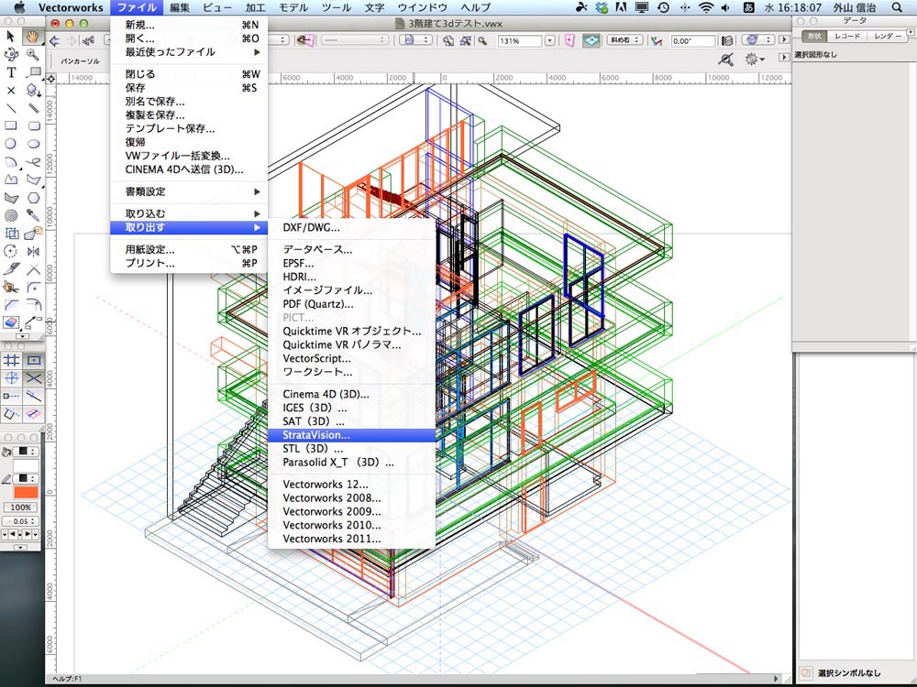
Task: Toggle Snap to Tangent
Action: pos(34,414)
